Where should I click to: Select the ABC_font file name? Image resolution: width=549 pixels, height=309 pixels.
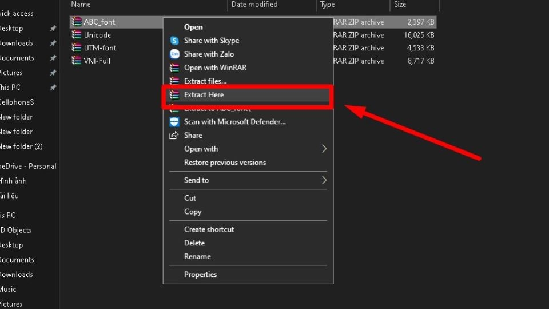tap(100, 22)
